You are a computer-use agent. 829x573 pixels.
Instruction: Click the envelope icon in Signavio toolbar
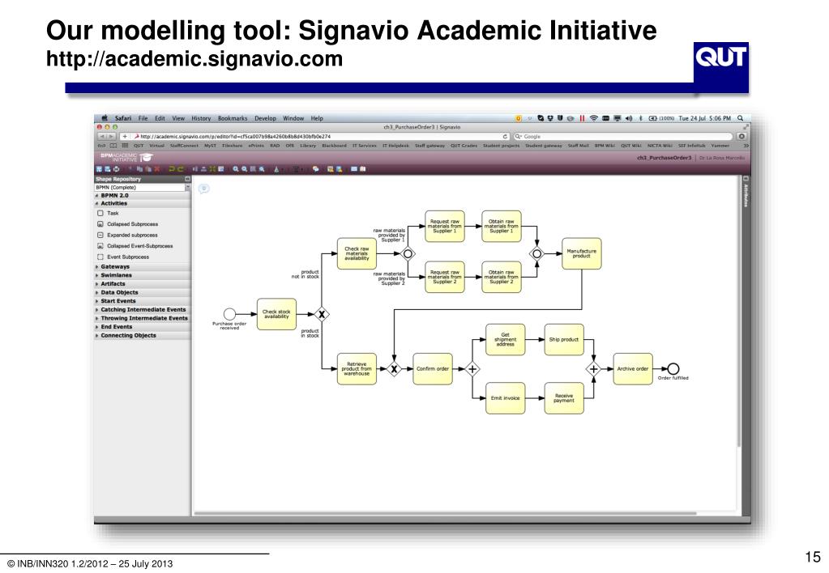pos(353,169)
